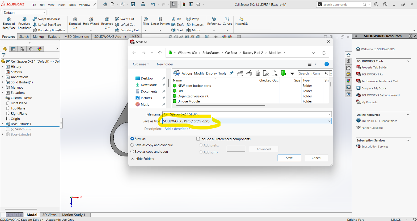This screenshot has height=221, width=417.
Task: Open the DisplayManager tab icon
Action: pos(39,49)
